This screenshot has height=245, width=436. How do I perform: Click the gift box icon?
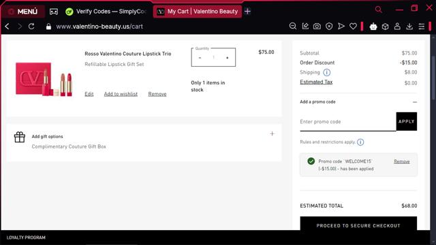[20, 137]
